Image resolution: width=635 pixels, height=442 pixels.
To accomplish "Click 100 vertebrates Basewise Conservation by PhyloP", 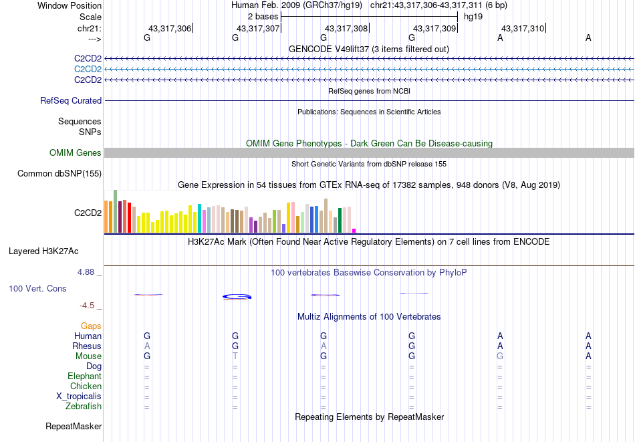I will tap(369, 273).
